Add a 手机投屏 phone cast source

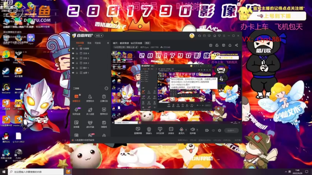pos(160,131)
